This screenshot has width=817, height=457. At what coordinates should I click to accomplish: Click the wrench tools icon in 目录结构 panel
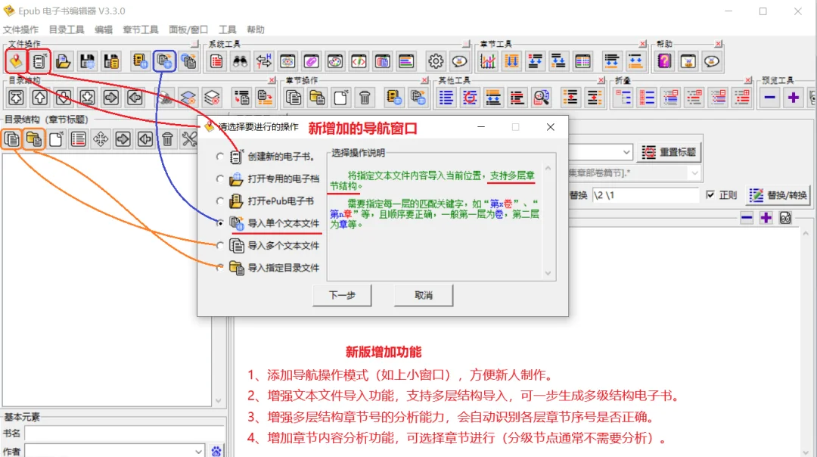(189, 139)
